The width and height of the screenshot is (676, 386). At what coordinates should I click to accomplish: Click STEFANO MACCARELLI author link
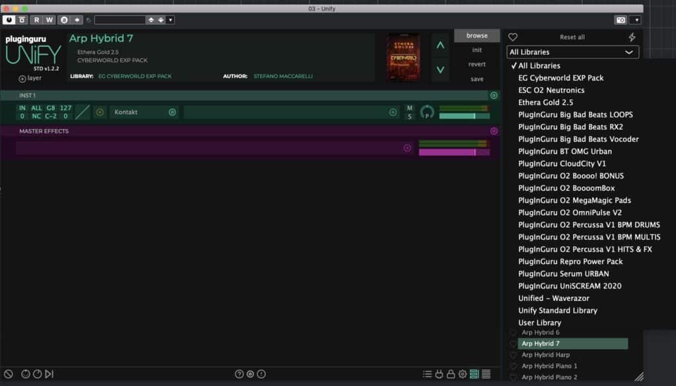(283, 77)
